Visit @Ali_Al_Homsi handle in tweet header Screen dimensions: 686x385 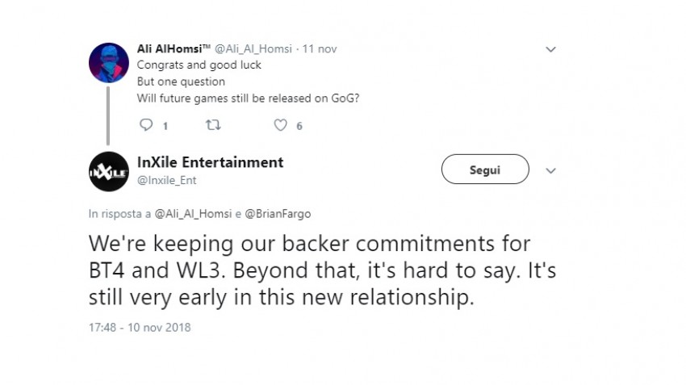[x=253, y=49]
